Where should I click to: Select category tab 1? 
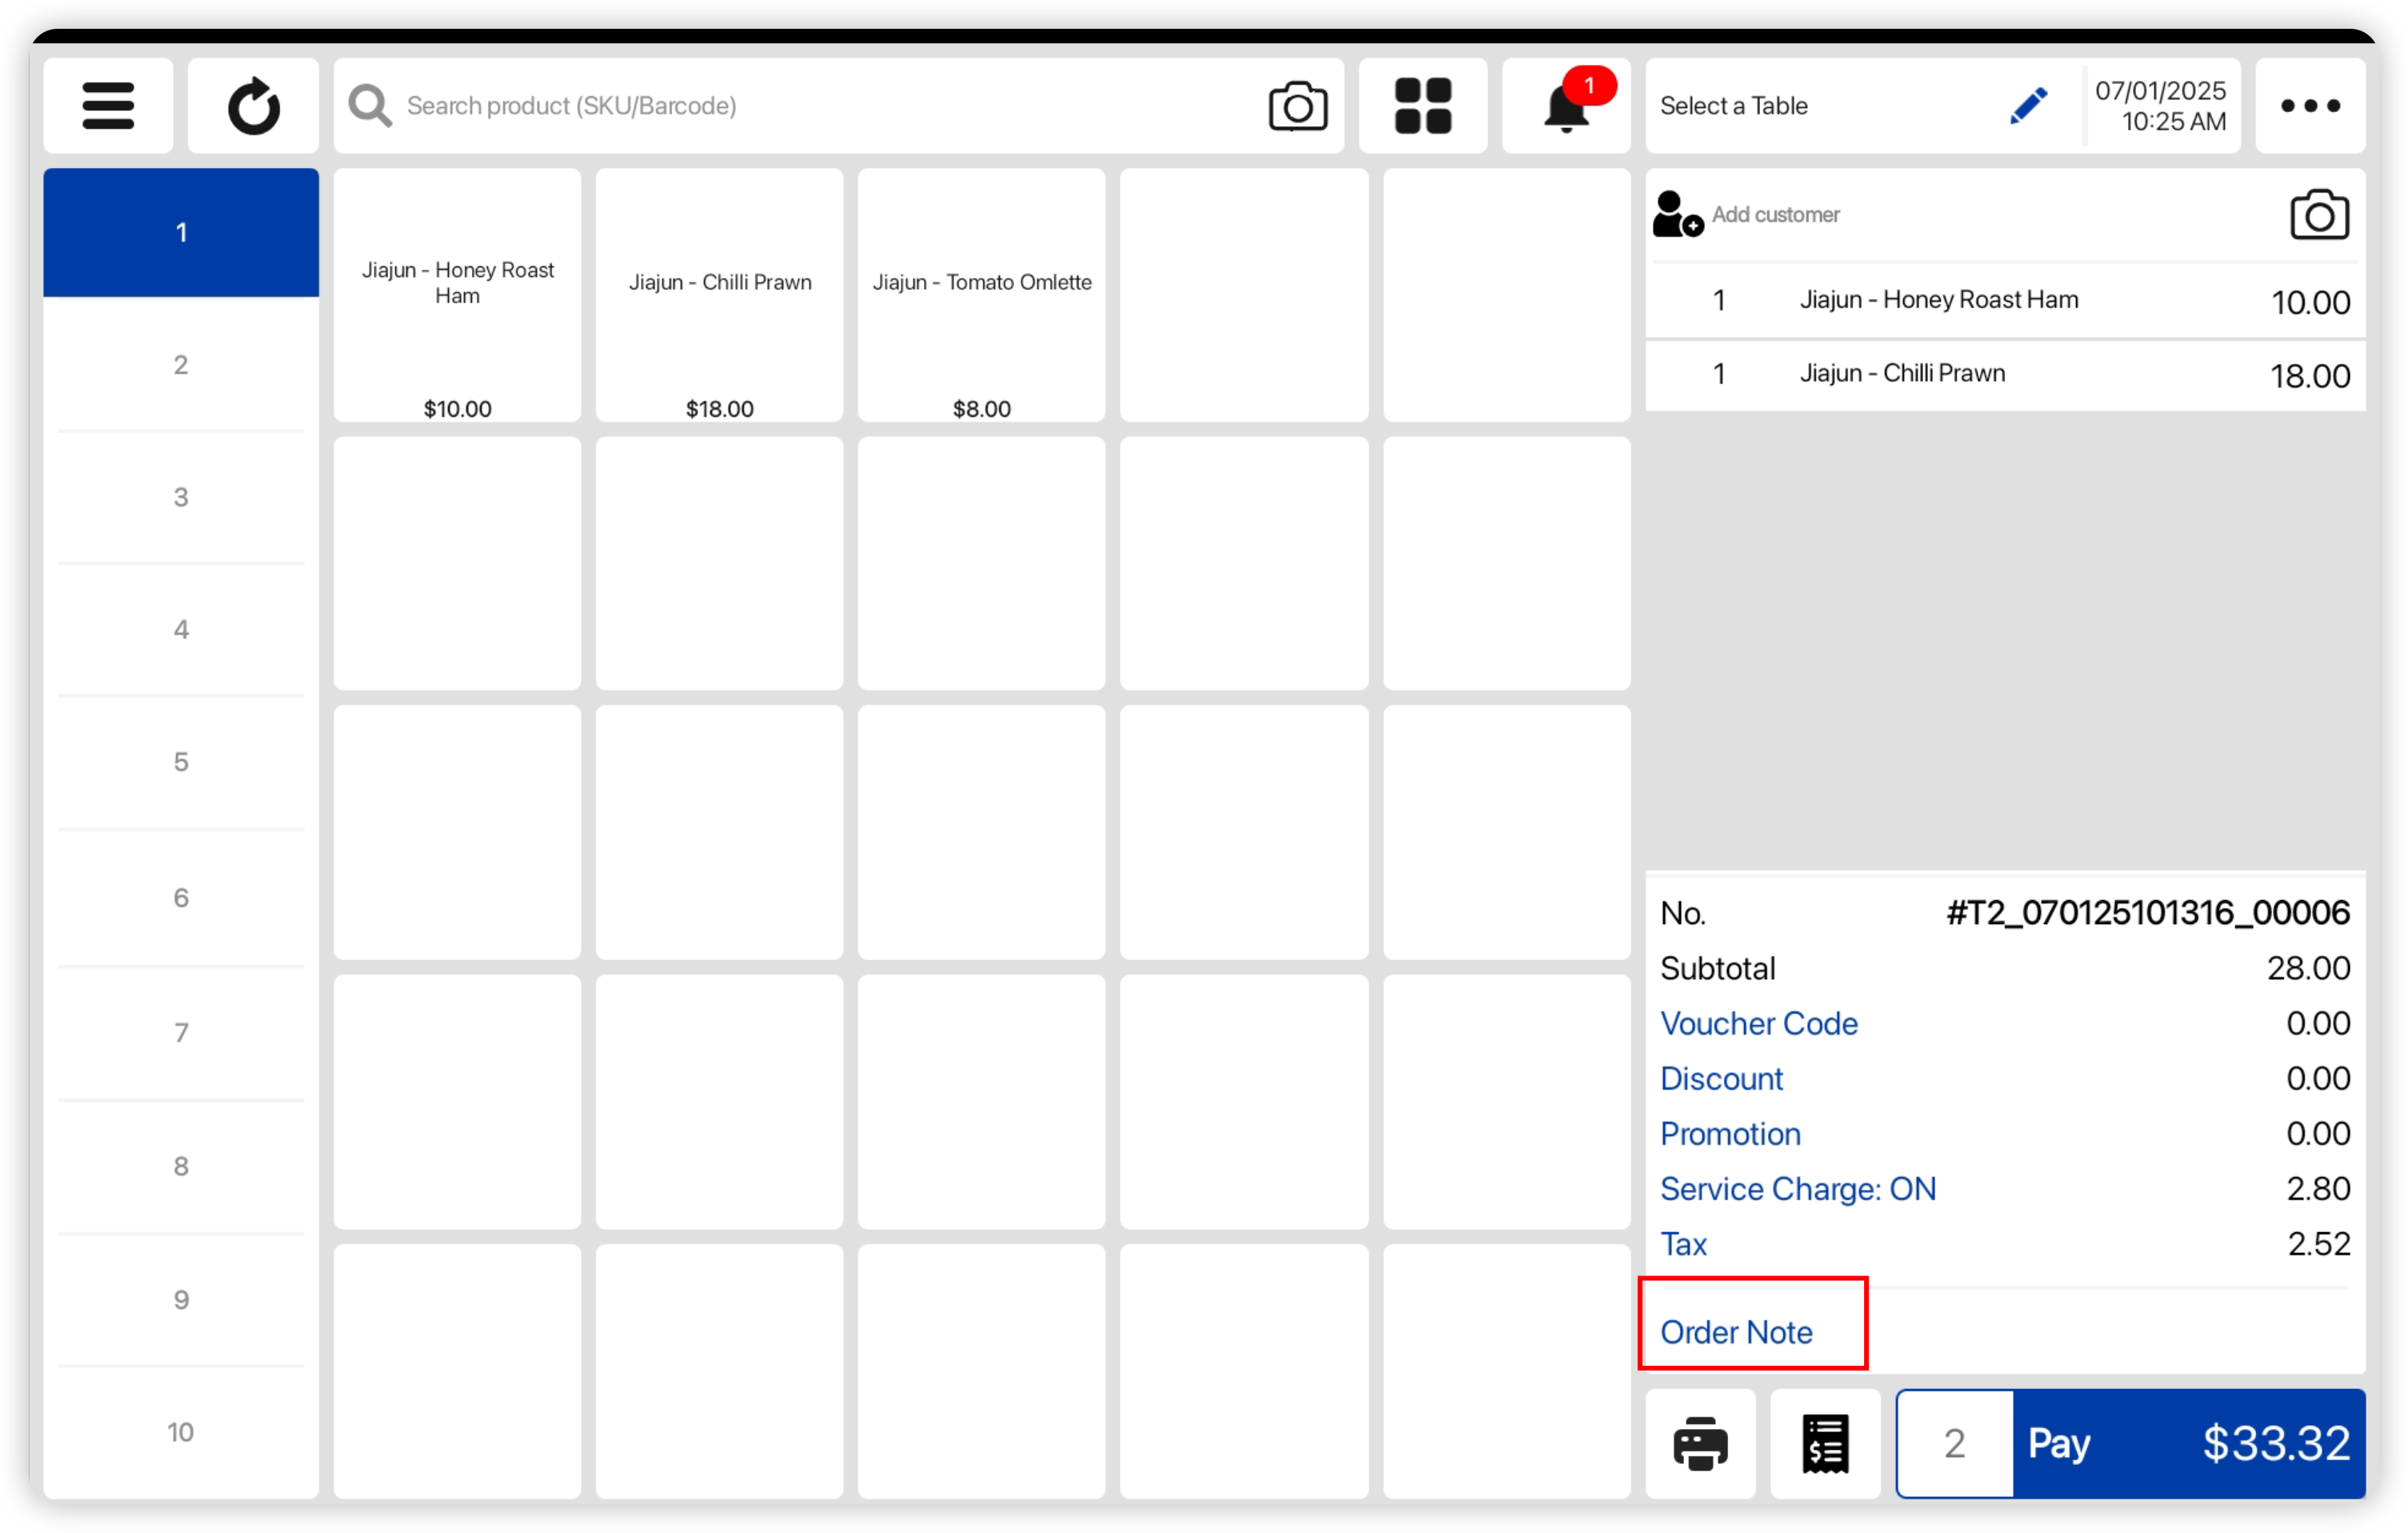point(181,232)
